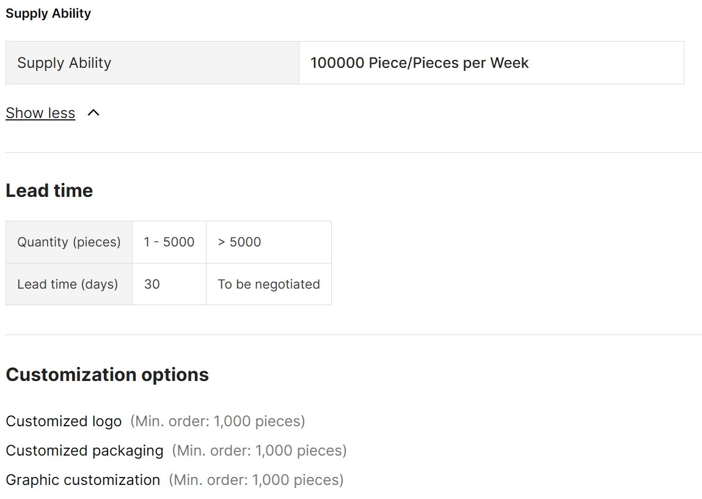Click the Customized packaging minimum order text
This screenshot has width=702, height=499.
pyautogui.click(x=259, y=451)
